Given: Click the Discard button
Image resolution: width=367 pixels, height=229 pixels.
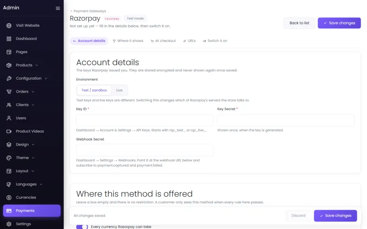Looking at the screenshot, I should pyautogui.click(x=298, y=216).
